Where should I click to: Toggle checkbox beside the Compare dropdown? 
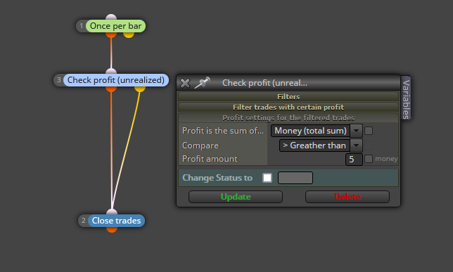click(x=369, y=145)
